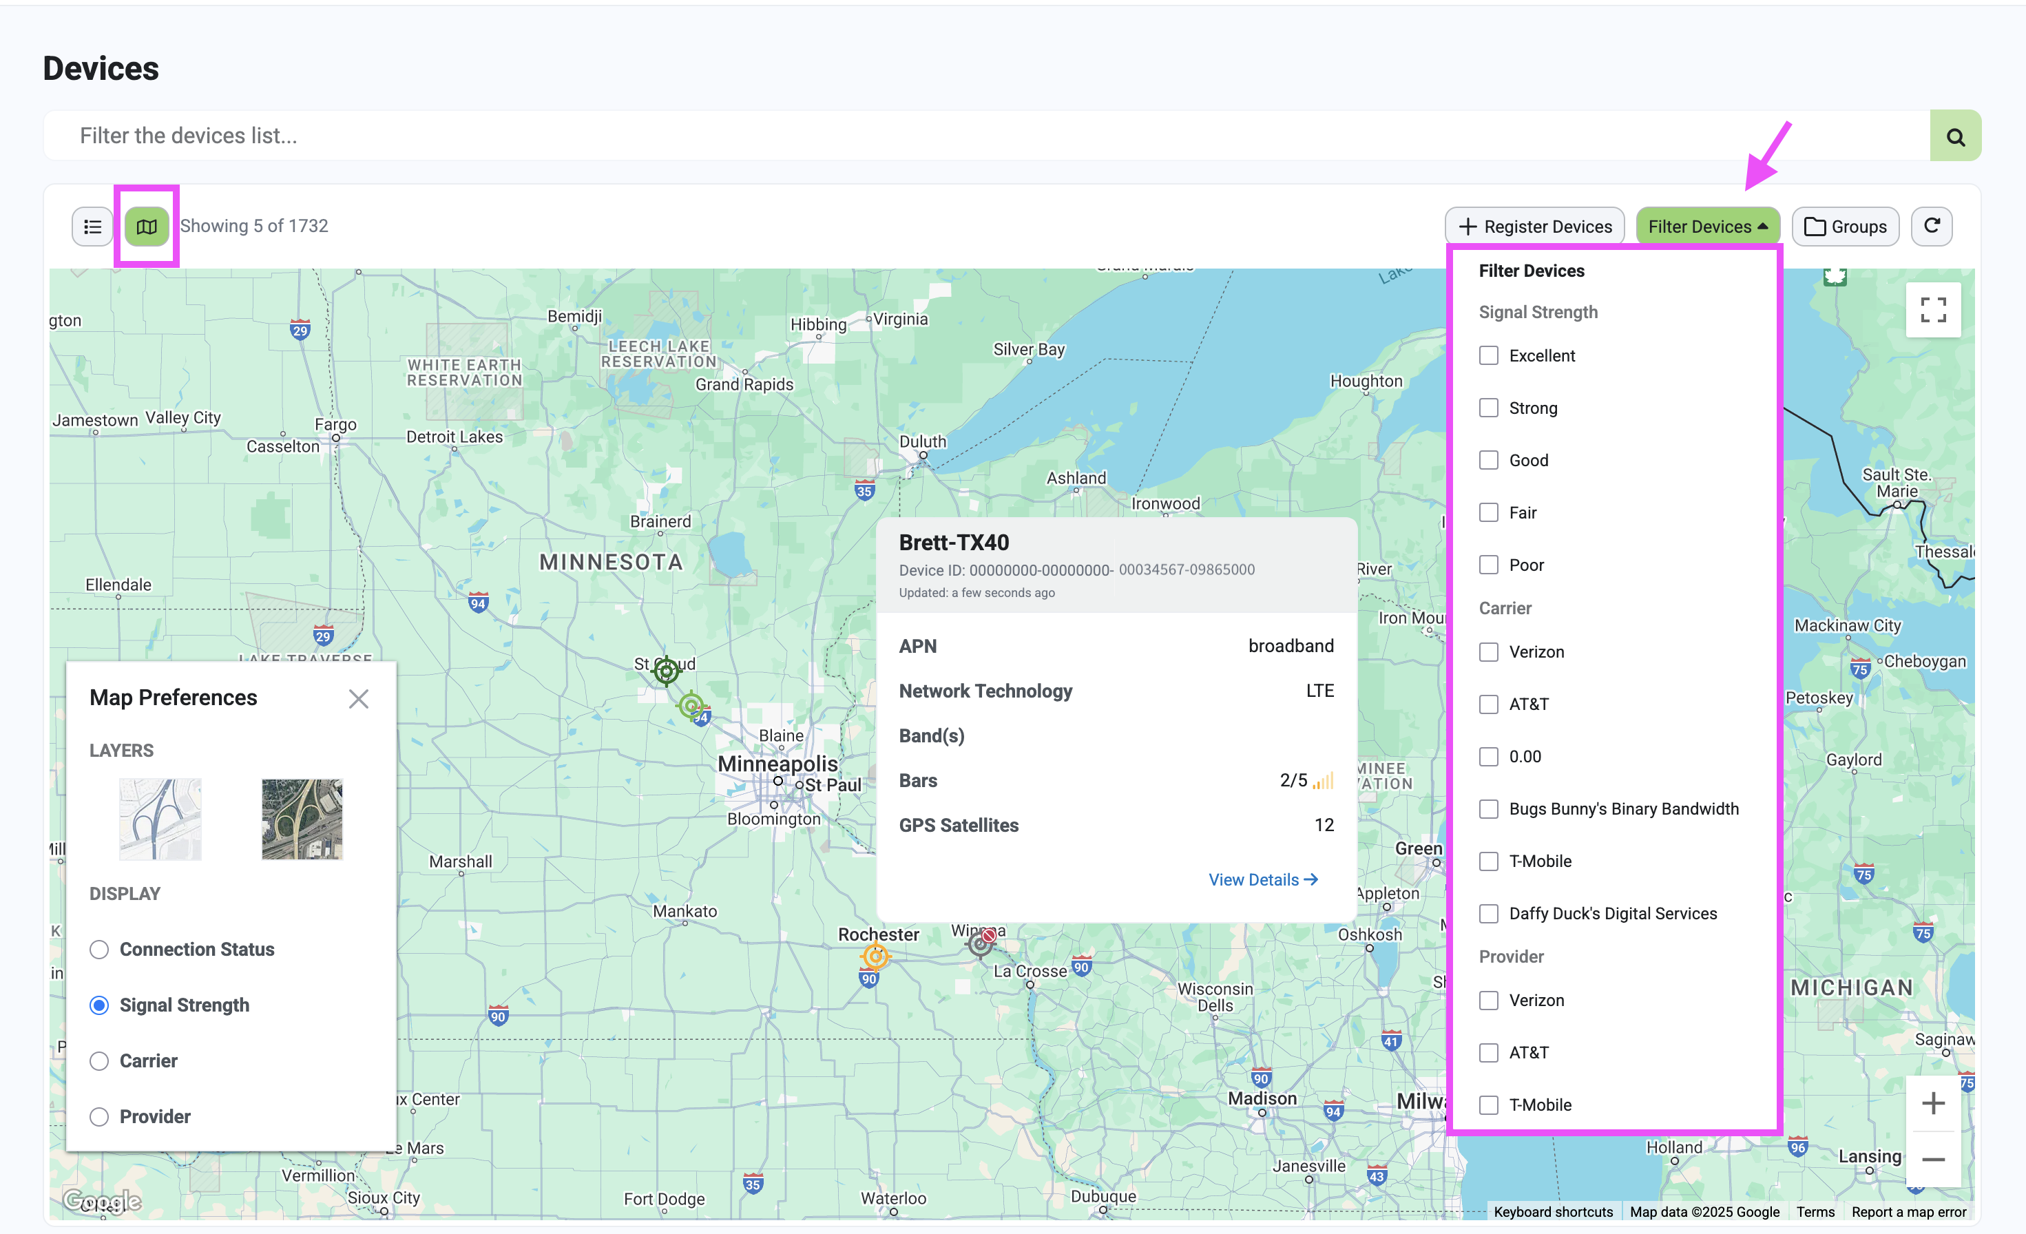Click the Register Devices button
2026x1234 pixels.
(1534, 227)
